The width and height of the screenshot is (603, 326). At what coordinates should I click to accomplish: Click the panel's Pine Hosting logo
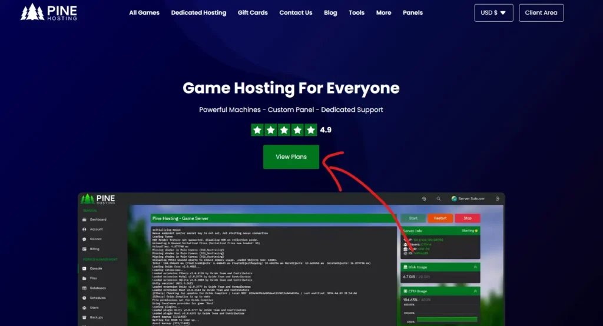point(98,199)
